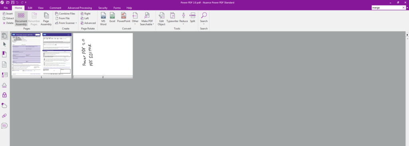Switch to the View tab
Image resolution: width=409 pixels, height=146 pixels.
41,8
